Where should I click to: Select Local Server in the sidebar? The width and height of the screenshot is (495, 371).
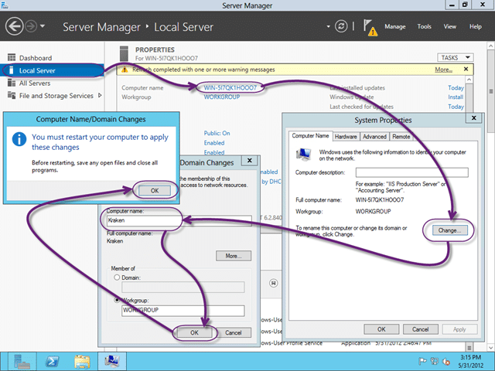coord(53,70)
